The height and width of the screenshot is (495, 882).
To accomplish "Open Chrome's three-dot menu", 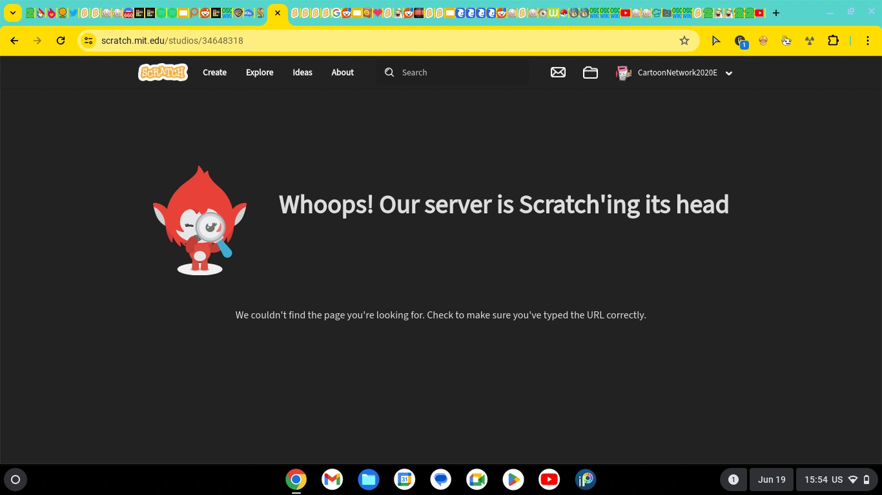I will point(868,40).
